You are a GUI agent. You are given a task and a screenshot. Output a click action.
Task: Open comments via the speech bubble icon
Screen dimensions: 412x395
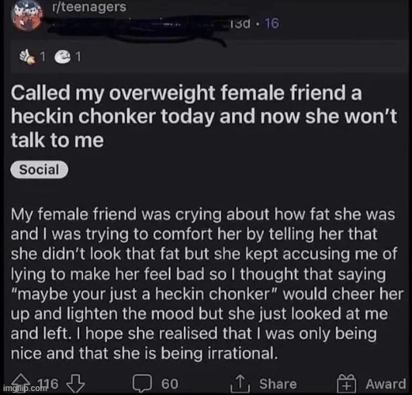pos(142,384)
